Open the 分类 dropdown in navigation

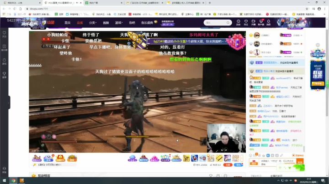92,23
